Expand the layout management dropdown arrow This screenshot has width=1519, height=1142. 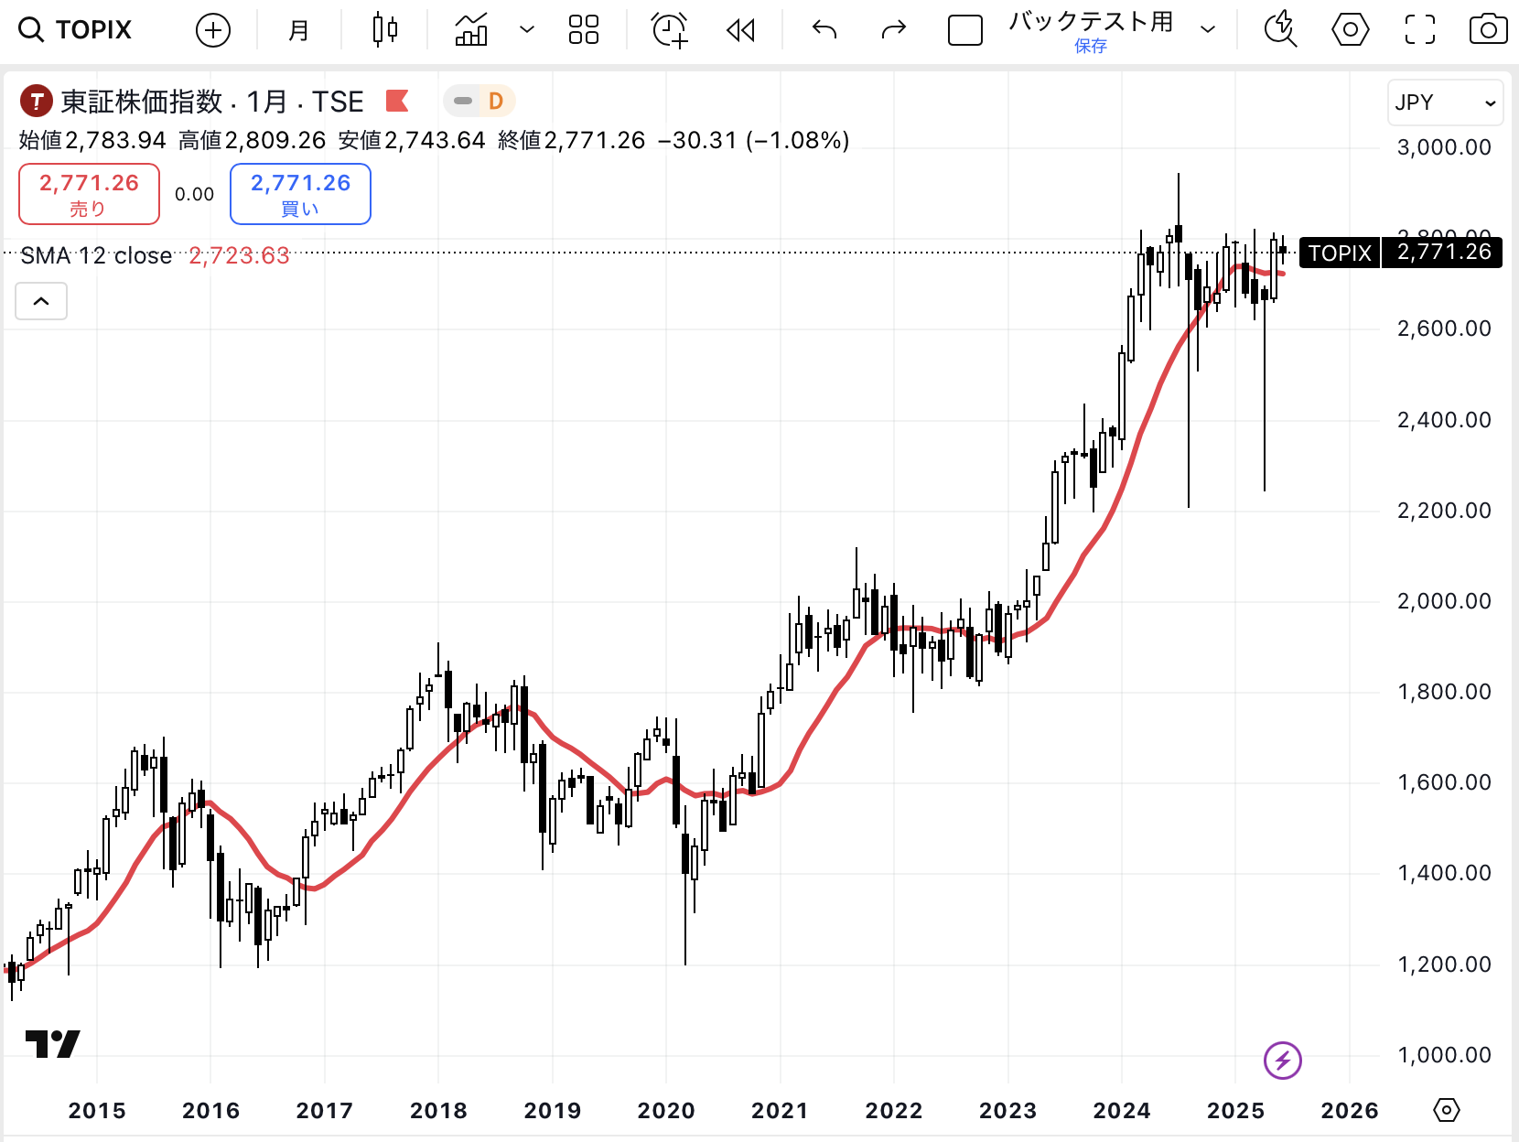click(x=1208, y=30)
